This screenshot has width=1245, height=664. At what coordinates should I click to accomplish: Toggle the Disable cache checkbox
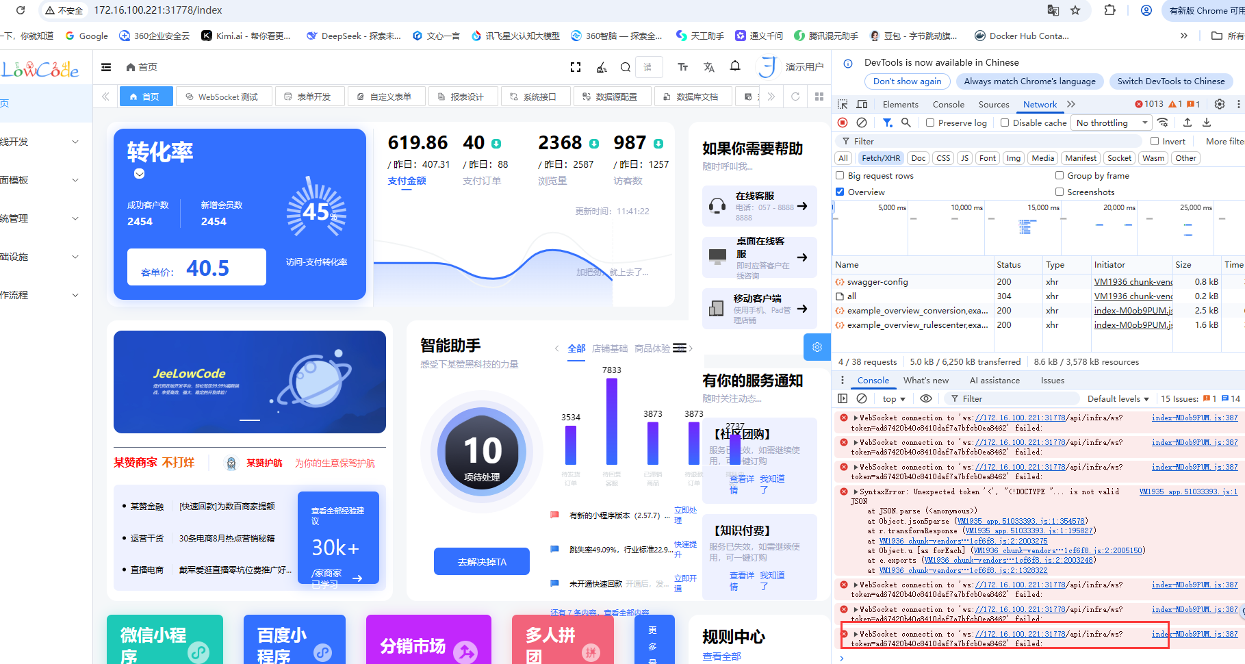[1005, 123]
